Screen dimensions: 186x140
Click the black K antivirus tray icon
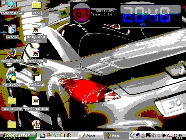[x=148, y=135]
